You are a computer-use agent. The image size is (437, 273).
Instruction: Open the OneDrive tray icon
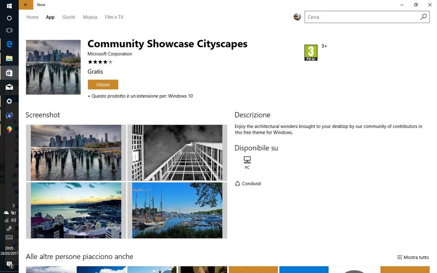coord(6,213)
